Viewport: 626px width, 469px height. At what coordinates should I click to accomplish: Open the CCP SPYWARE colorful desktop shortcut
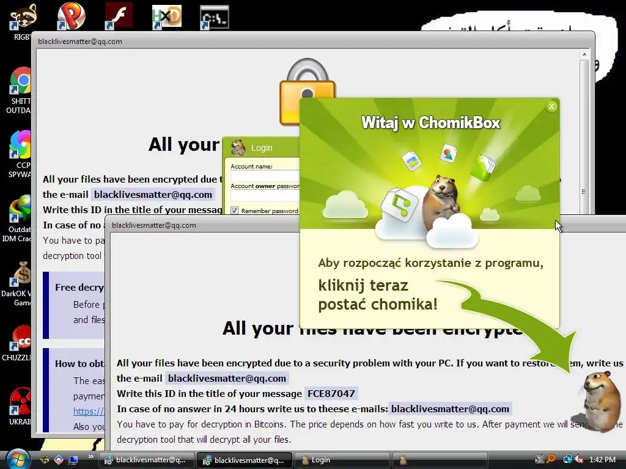tap(21, 144)
